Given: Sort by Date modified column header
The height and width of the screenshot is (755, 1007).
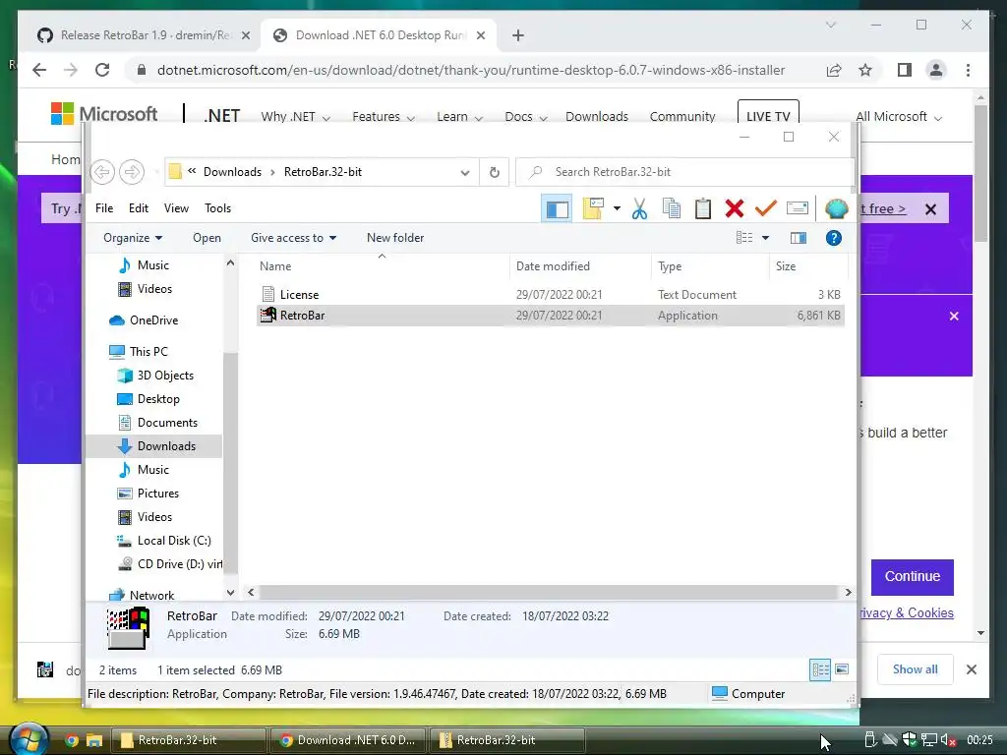Looking at the screenshot, I should click(x=553, y=265).
